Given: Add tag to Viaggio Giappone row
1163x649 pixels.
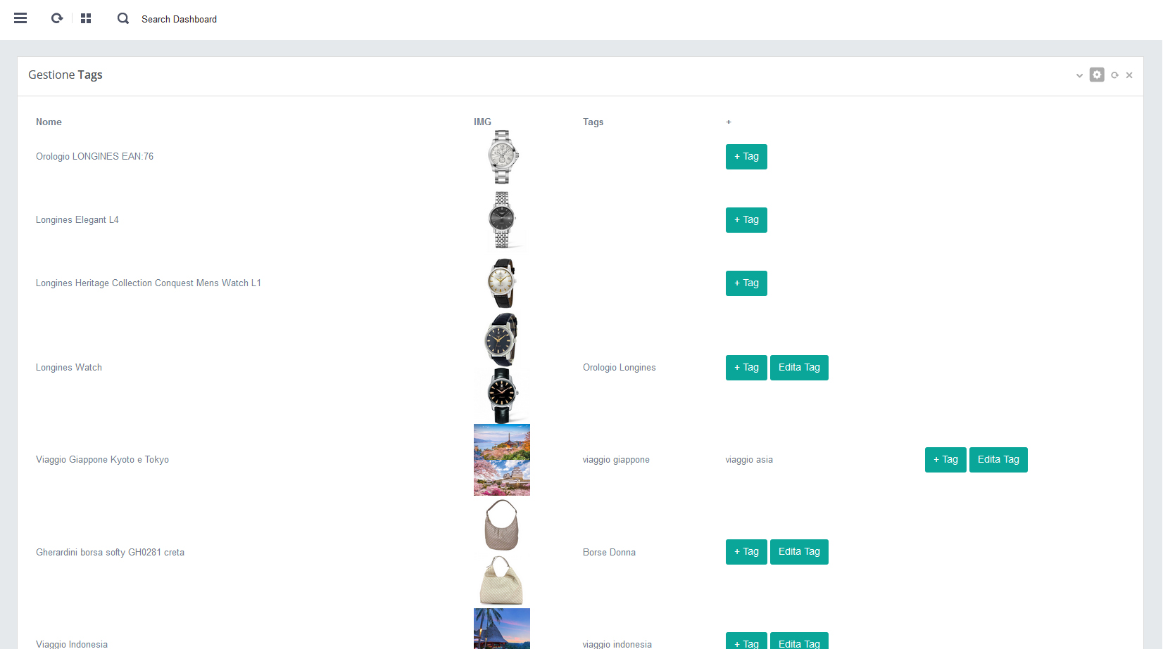Looking at the screenshot, I should tap(945, 460).
